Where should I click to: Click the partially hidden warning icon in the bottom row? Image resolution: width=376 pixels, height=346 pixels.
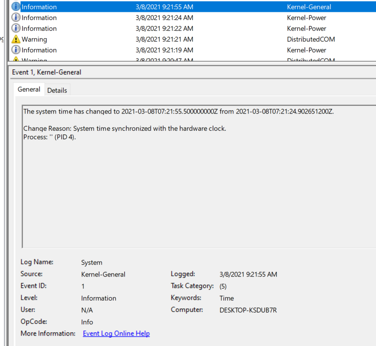tap(16, 60)
